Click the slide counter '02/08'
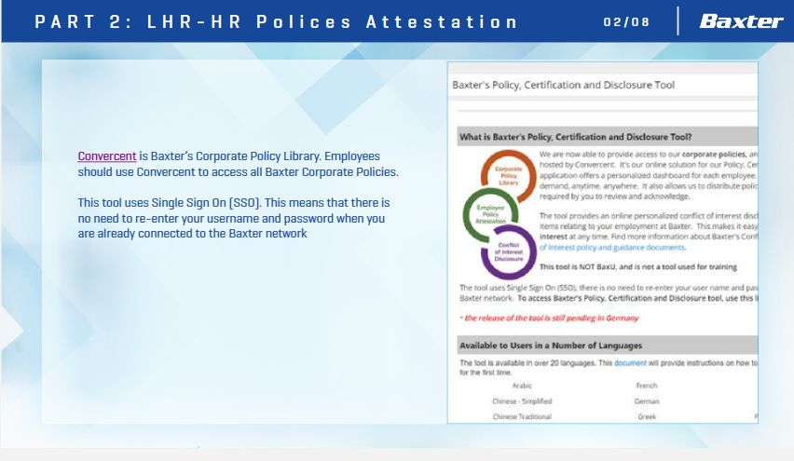This screenshot has width=794, height=461. click(626, 22)
